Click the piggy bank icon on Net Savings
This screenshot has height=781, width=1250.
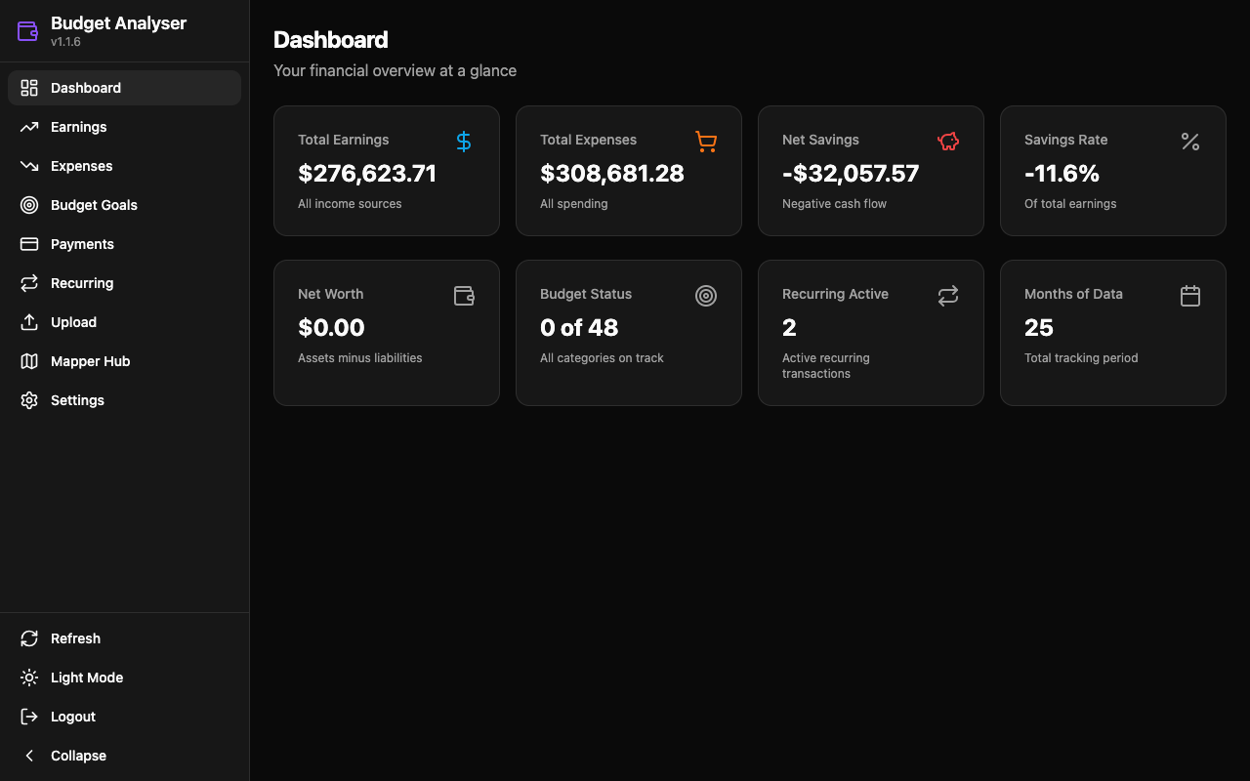click(x=947, y=142)
